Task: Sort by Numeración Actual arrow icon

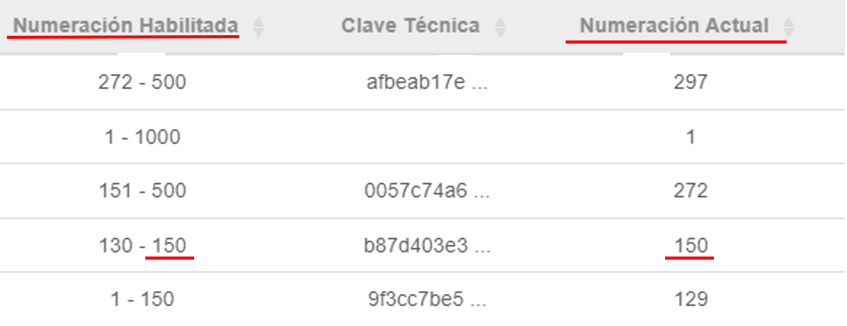Action: click(789, 27)
